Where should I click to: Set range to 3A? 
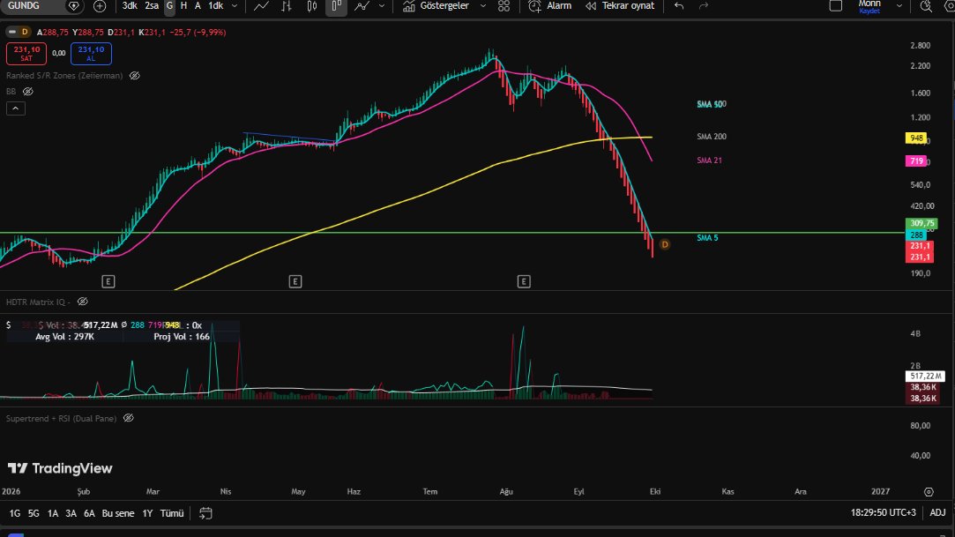coord(71,513)
